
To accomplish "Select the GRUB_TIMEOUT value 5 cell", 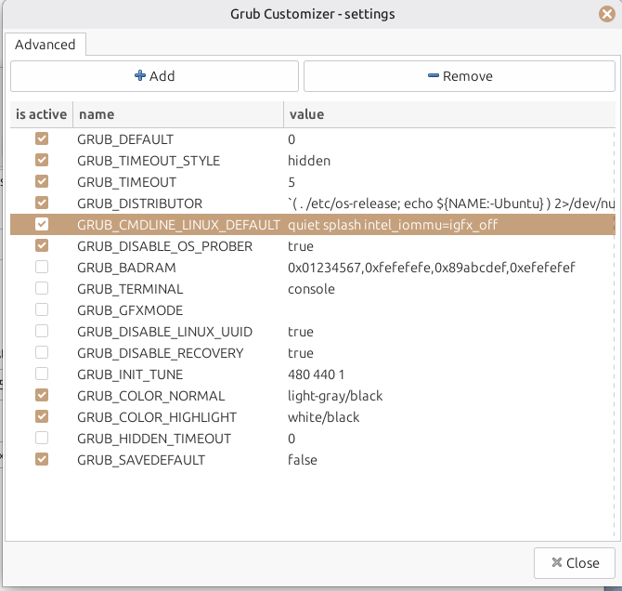I will click(x=292, y=182).
